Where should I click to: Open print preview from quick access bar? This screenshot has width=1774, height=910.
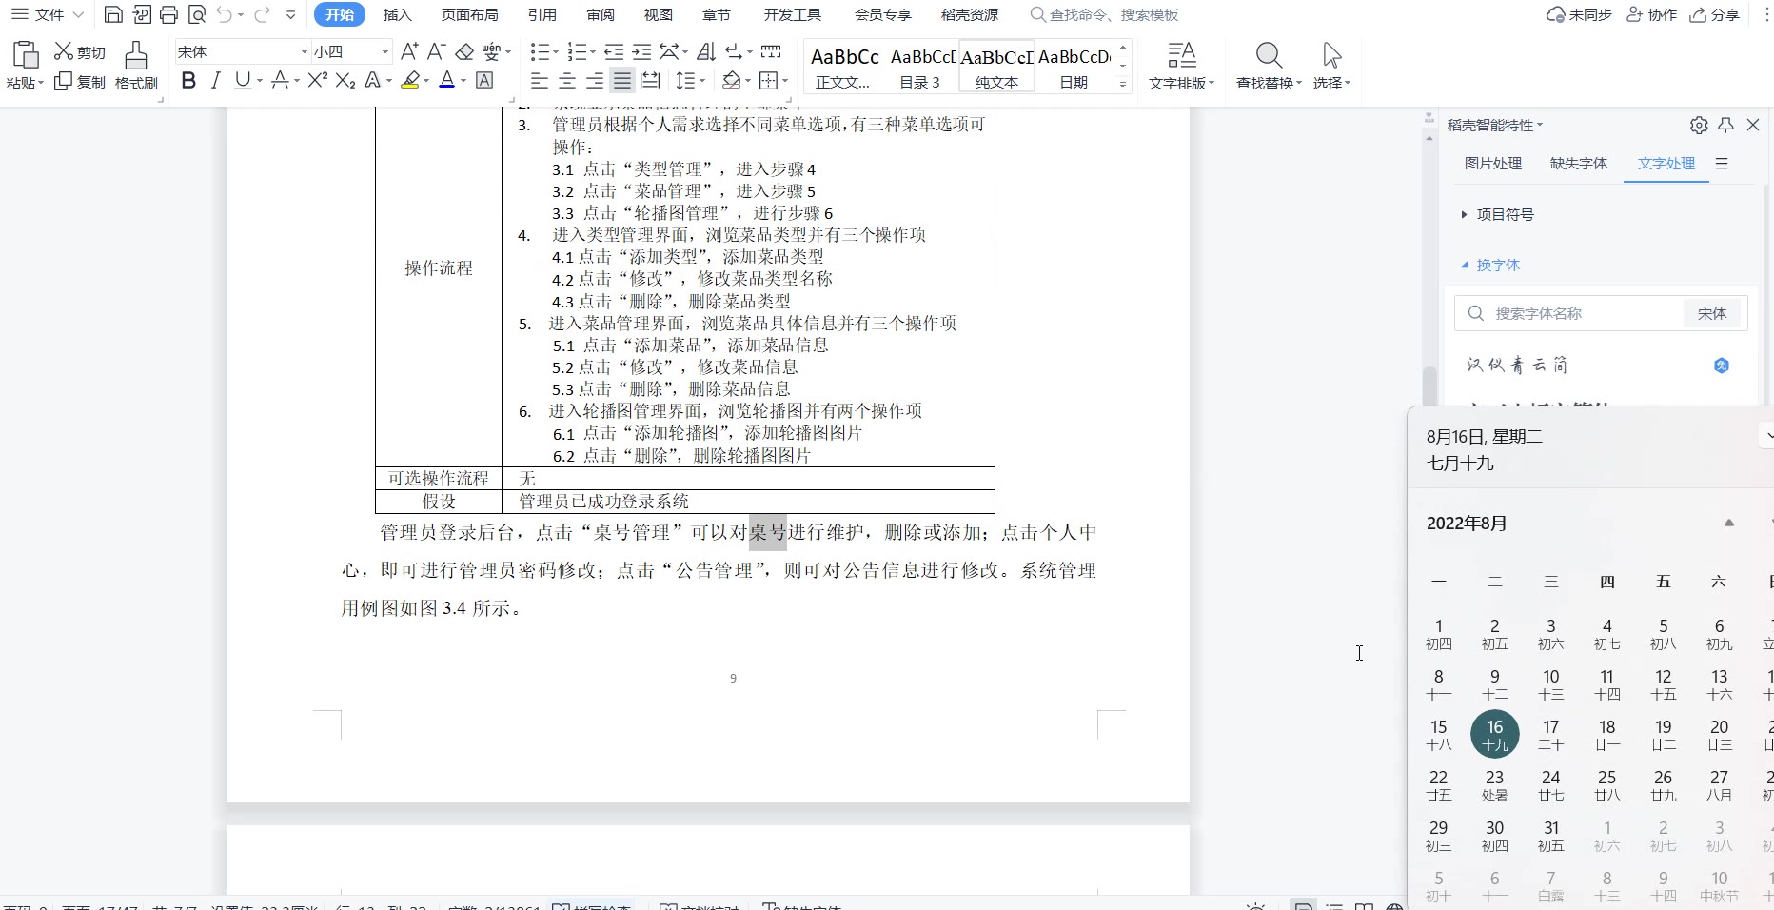click(197, 14)
